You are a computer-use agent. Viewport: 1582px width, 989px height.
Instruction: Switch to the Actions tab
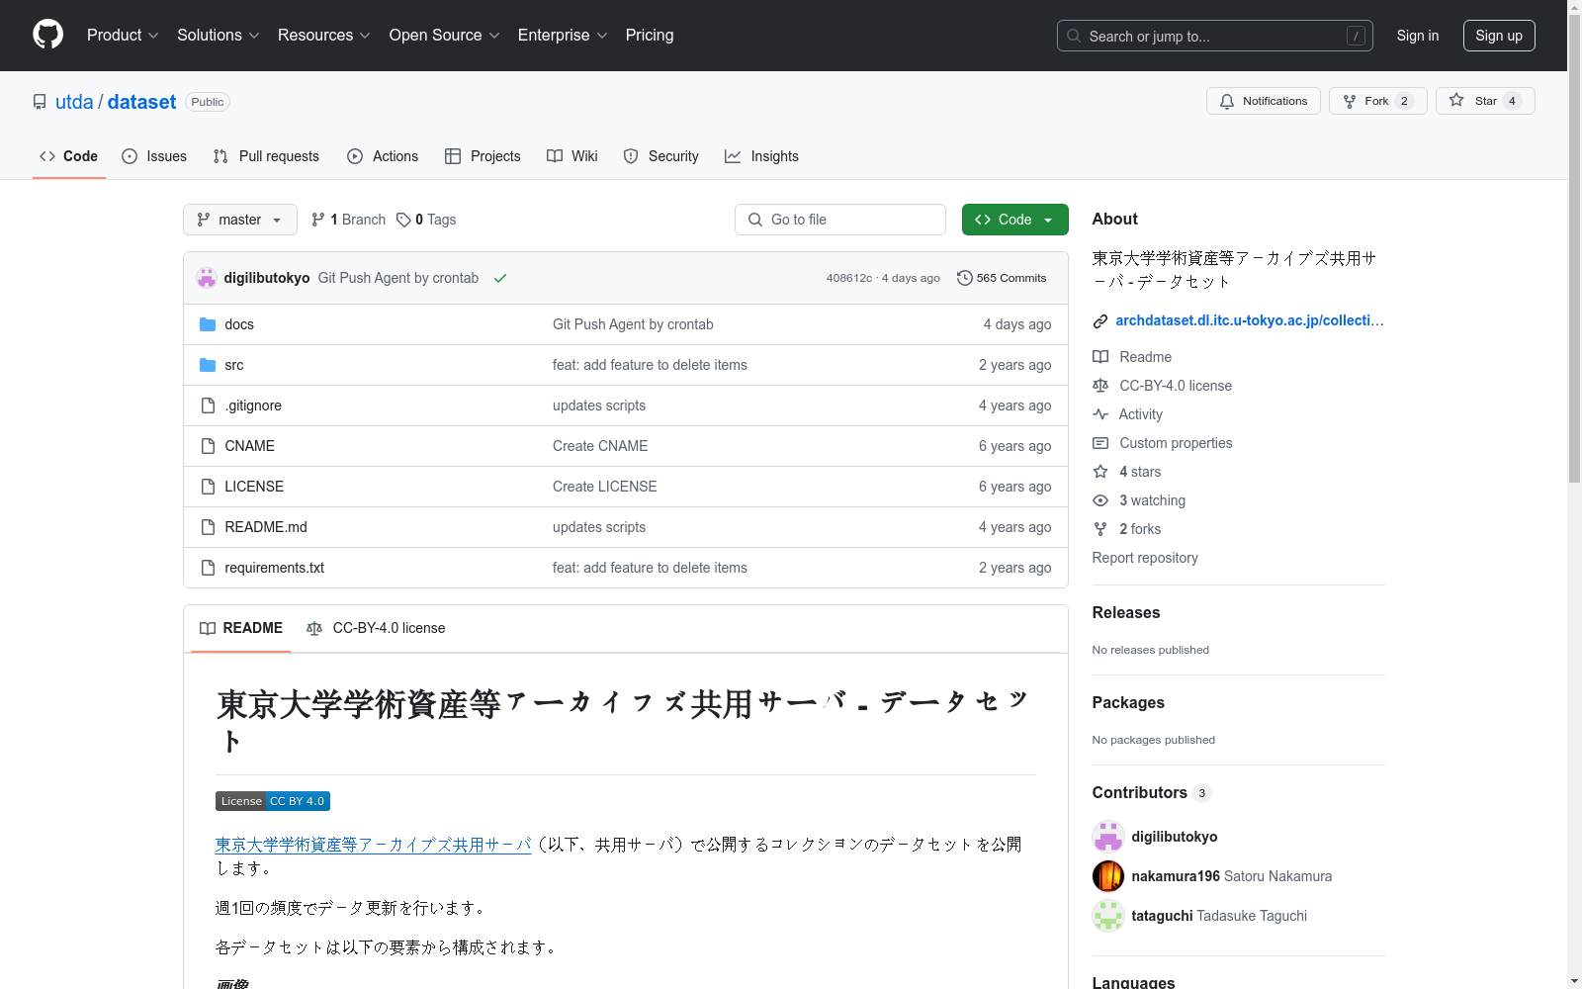(x=383, y=156)
